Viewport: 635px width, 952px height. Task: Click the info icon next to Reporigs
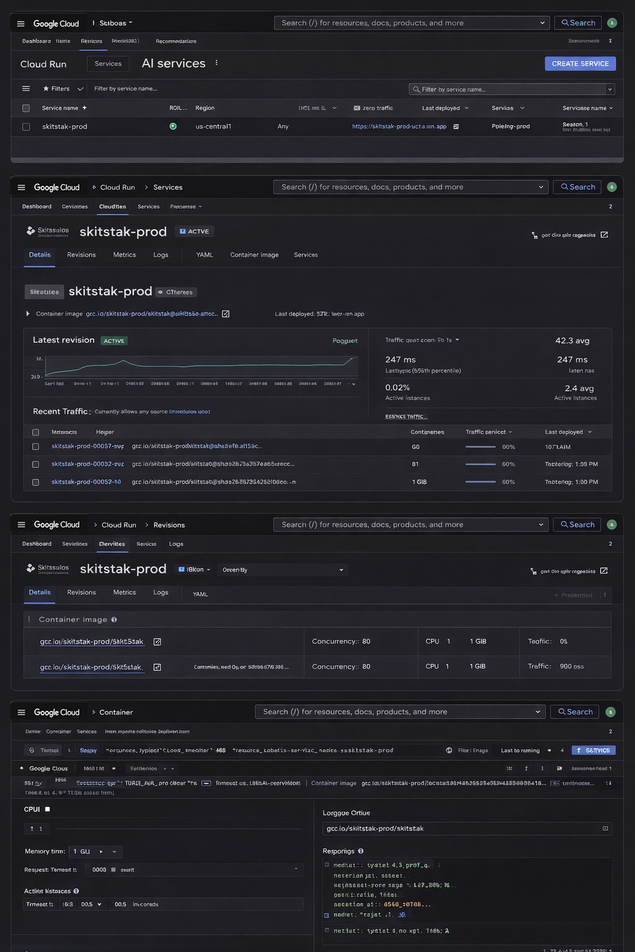tap(360, 851)
